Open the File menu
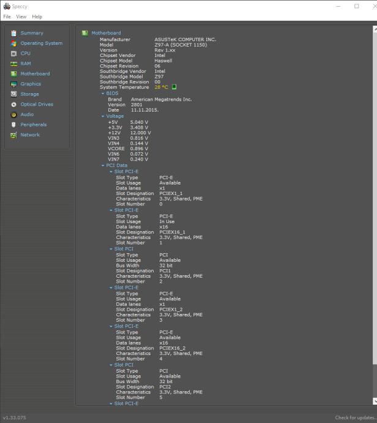 coord(7,17)
